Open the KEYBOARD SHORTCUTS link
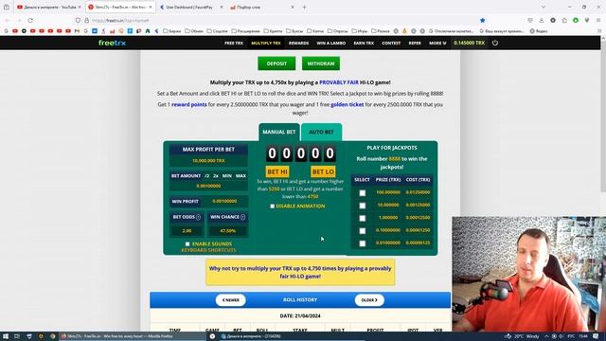The width and height of the screenshot is (606, 341). click(208, 250)
